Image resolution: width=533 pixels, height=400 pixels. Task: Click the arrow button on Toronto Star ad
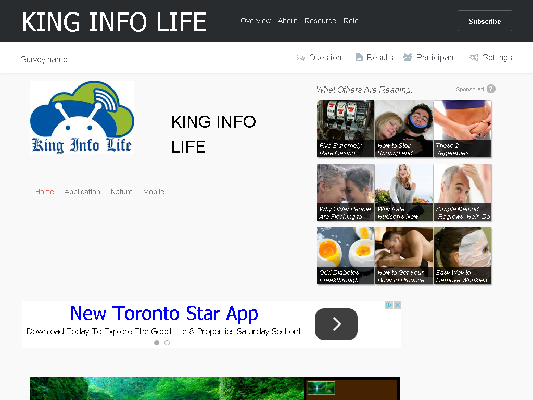[x=336, y=324]
